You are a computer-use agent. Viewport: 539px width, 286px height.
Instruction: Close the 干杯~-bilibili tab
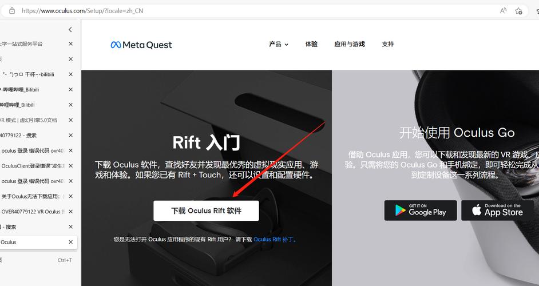coord(71,74)
